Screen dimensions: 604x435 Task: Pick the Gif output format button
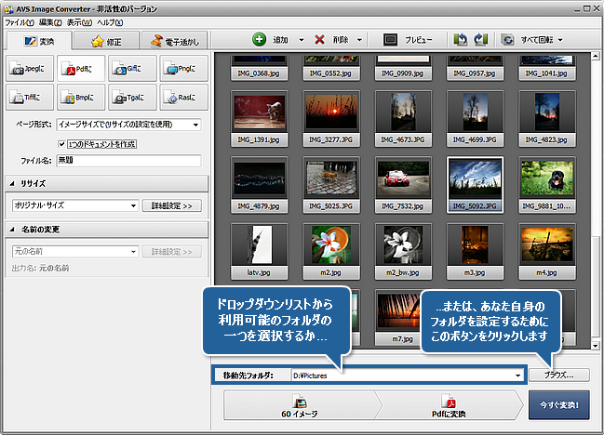(130, 66)
